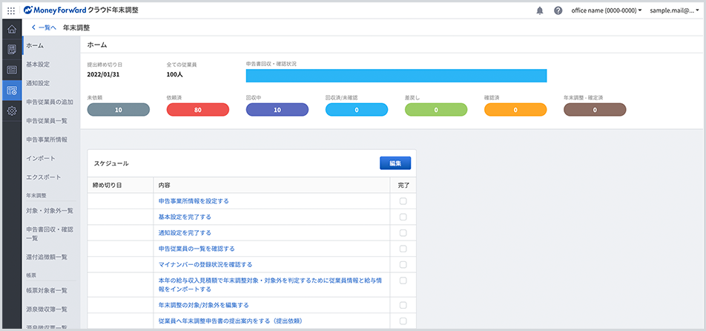Mark マイナンバーの登録状況を確認する as complete
Viewport: 706px width, 331px height.
(403, 264)
